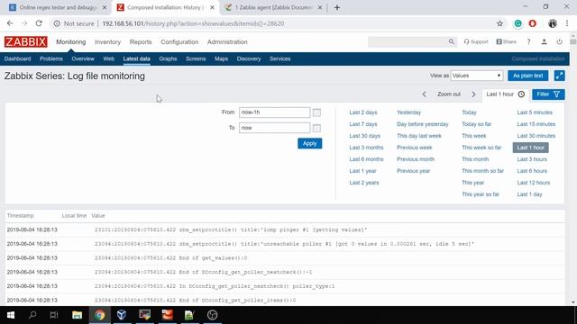Click the red Opera-style extension icon
Viewport: 577px width, 324px height.
pos(533,23)
